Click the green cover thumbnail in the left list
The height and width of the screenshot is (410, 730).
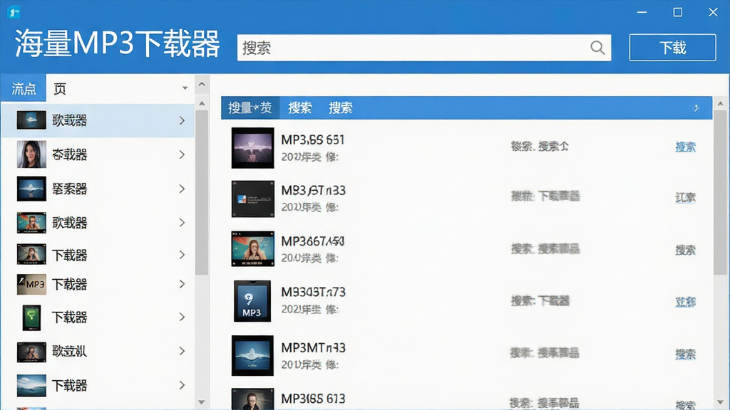(x=31, y=317)
